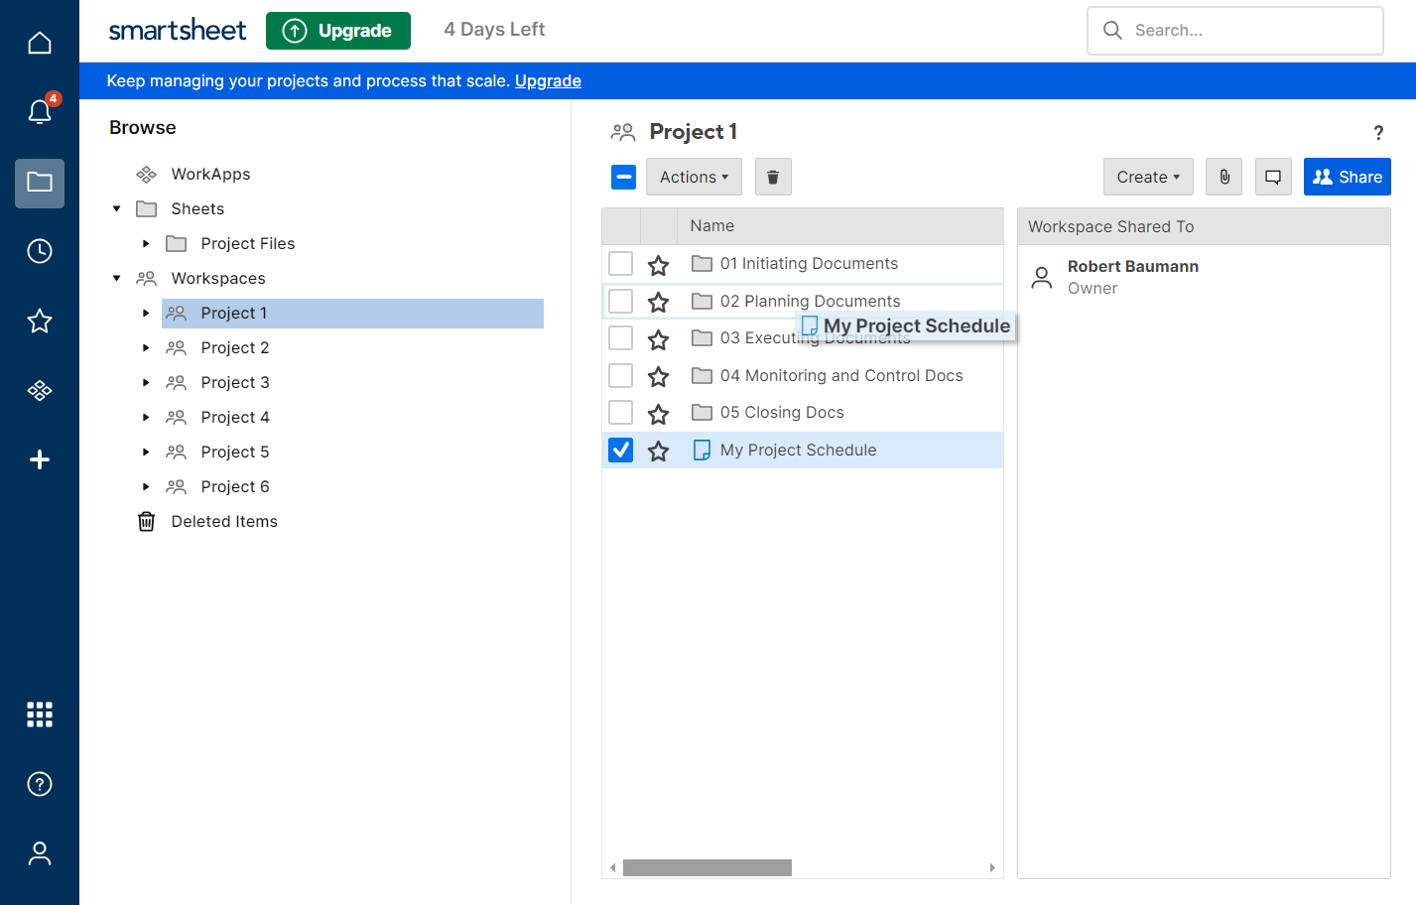Click the question mark help beside Project 1
The width and height of the screenshot is (1416, 905).
[x=1378, y=133]
